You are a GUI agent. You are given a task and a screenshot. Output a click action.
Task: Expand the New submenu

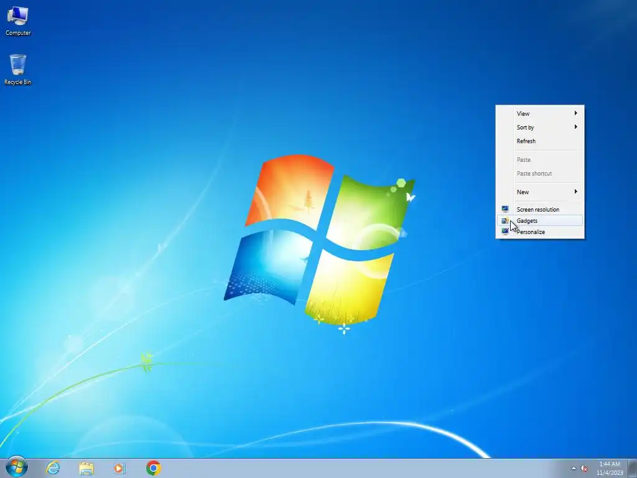pos(540,192)
